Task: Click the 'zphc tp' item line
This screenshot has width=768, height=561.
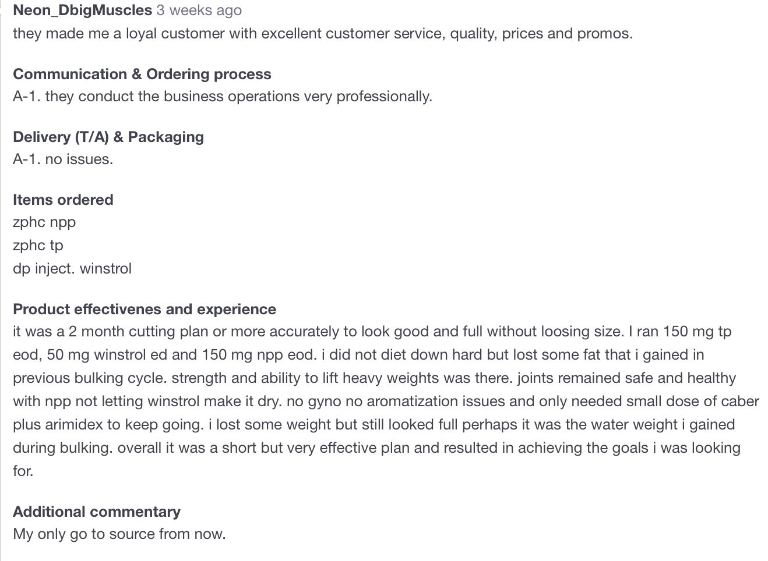Action: 38,246
